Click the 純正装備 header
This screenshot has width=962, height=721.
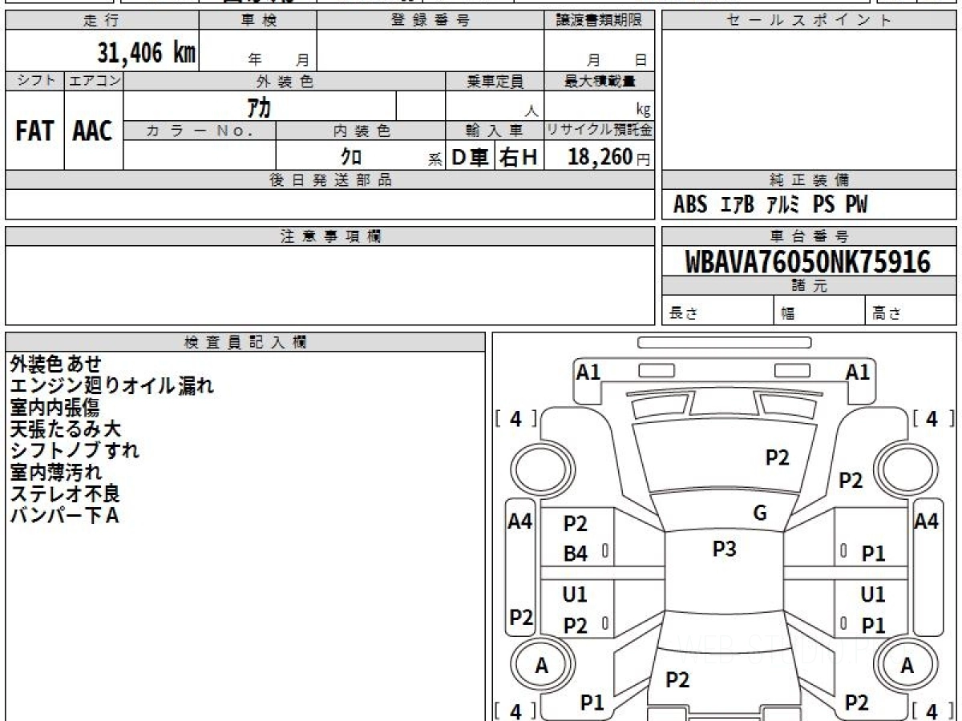click(809, 180)
